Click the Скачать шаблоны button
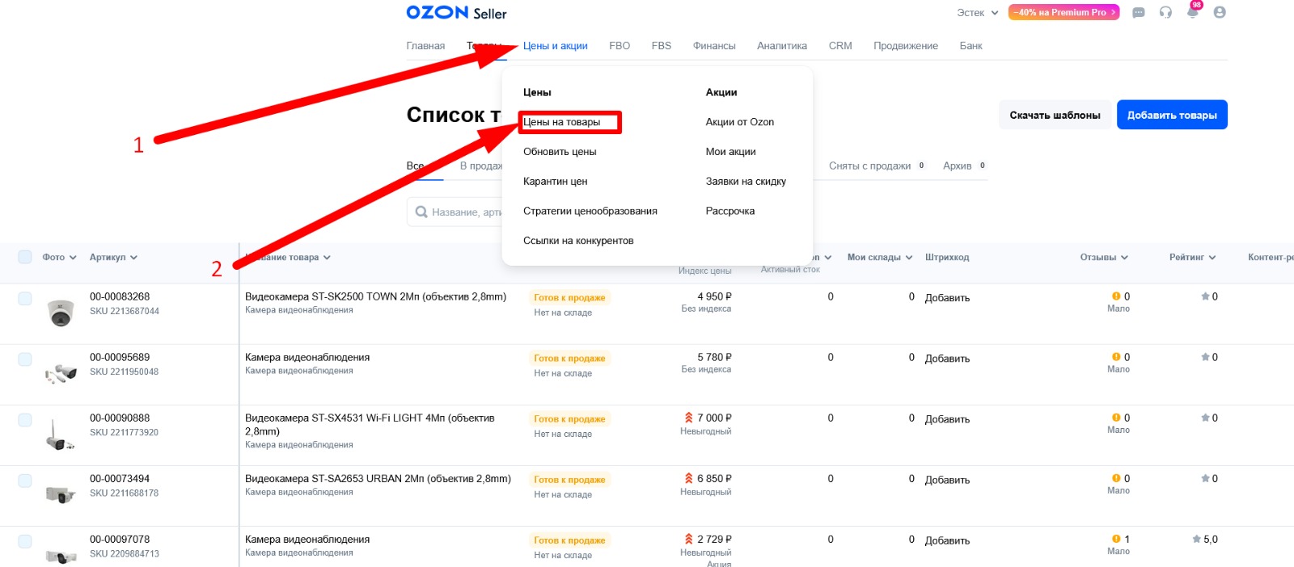 pyautogui.click(x=1055, y=115)
